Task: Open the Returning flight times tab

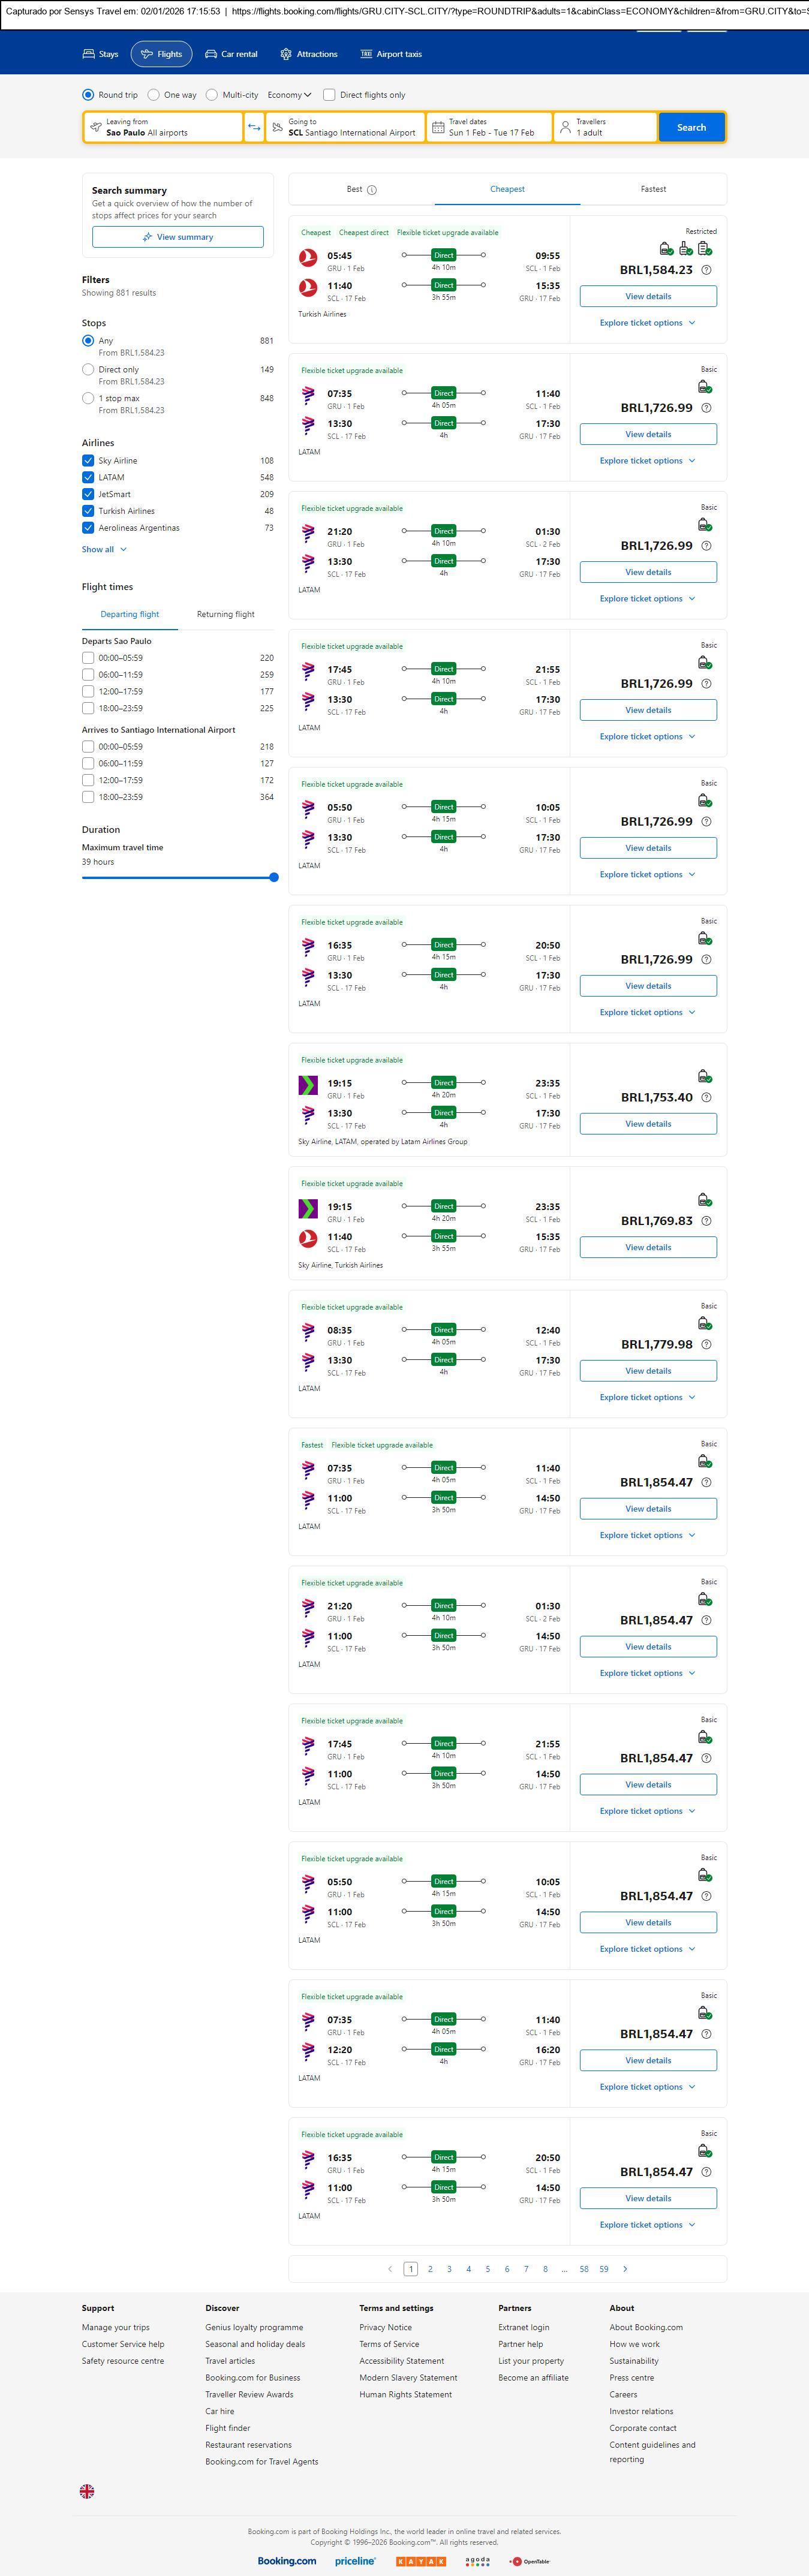Action: [x=225, y=614]
